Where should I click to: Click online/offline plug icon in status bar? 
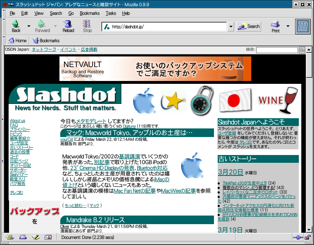click(298, 237)
